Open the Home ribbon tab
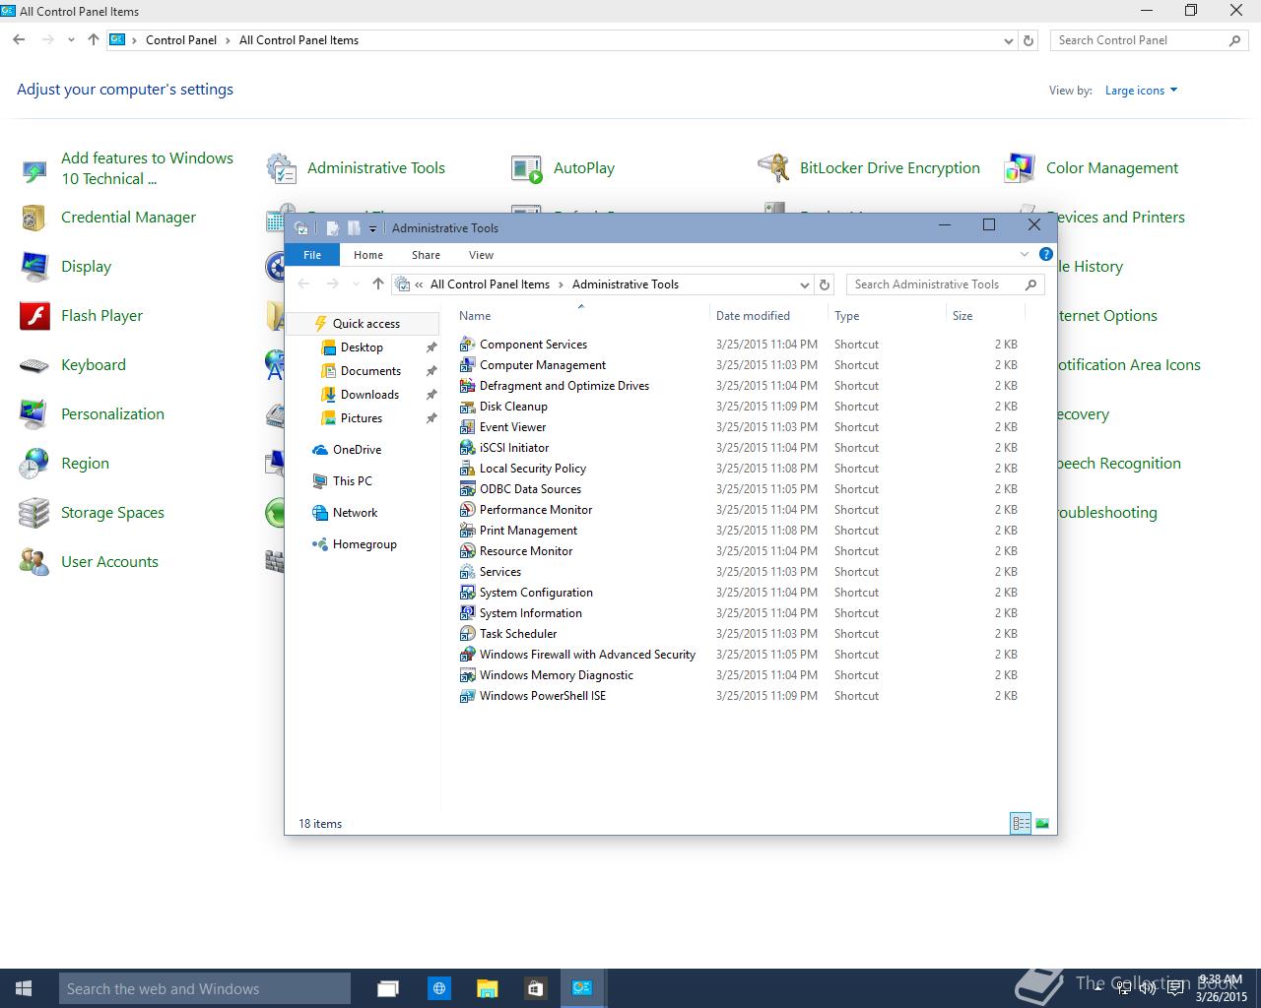This screenshot has height=1008, width=1261. [x=368, y=255]
